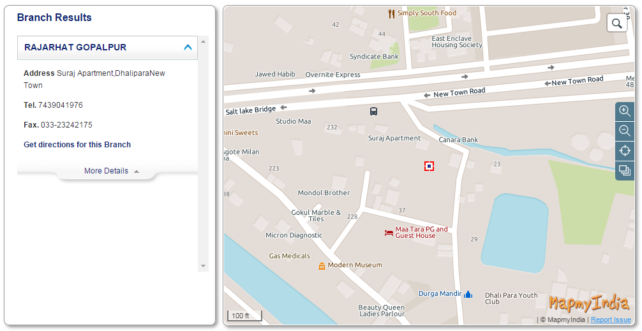Viewport: 642px width, 331px height.
Task: Click the Branch Results heading
Action: (54, 18)
